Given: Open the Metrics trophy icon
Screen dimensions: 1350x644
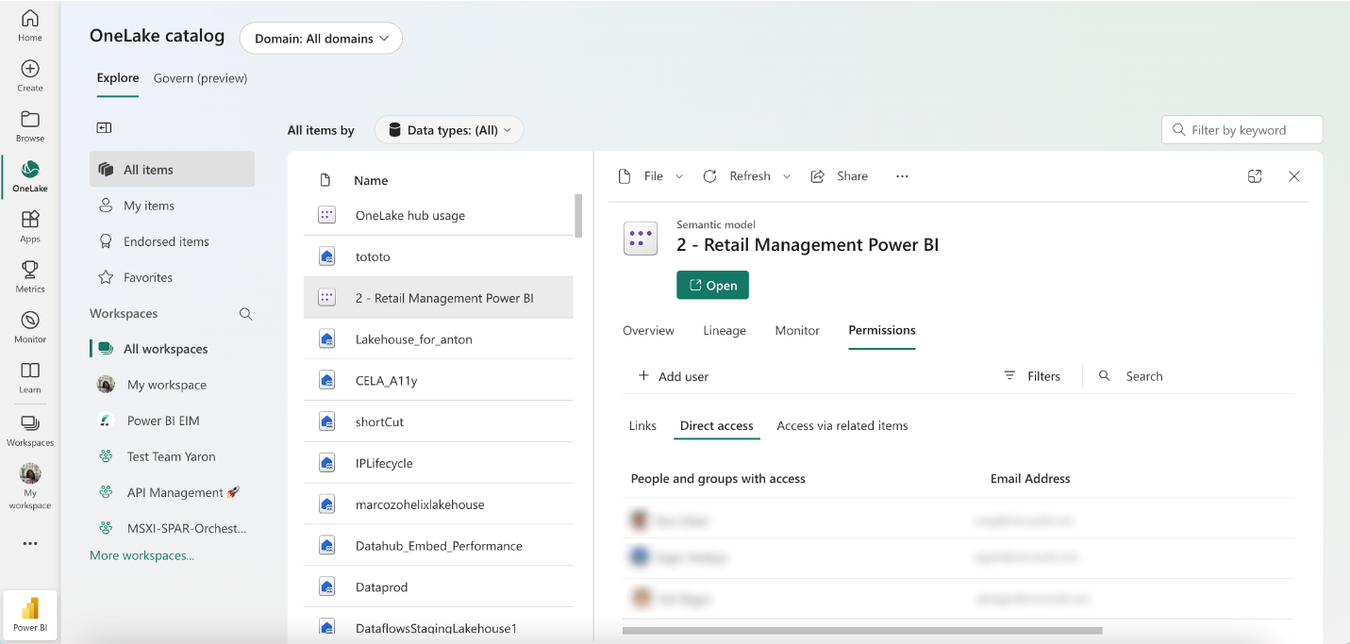Looking at the screenshot, I should (x=30, y=276).
